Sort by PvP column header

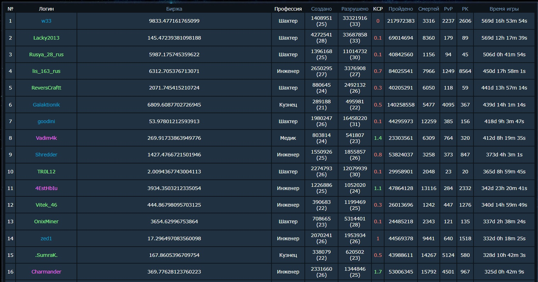point(448,9)
